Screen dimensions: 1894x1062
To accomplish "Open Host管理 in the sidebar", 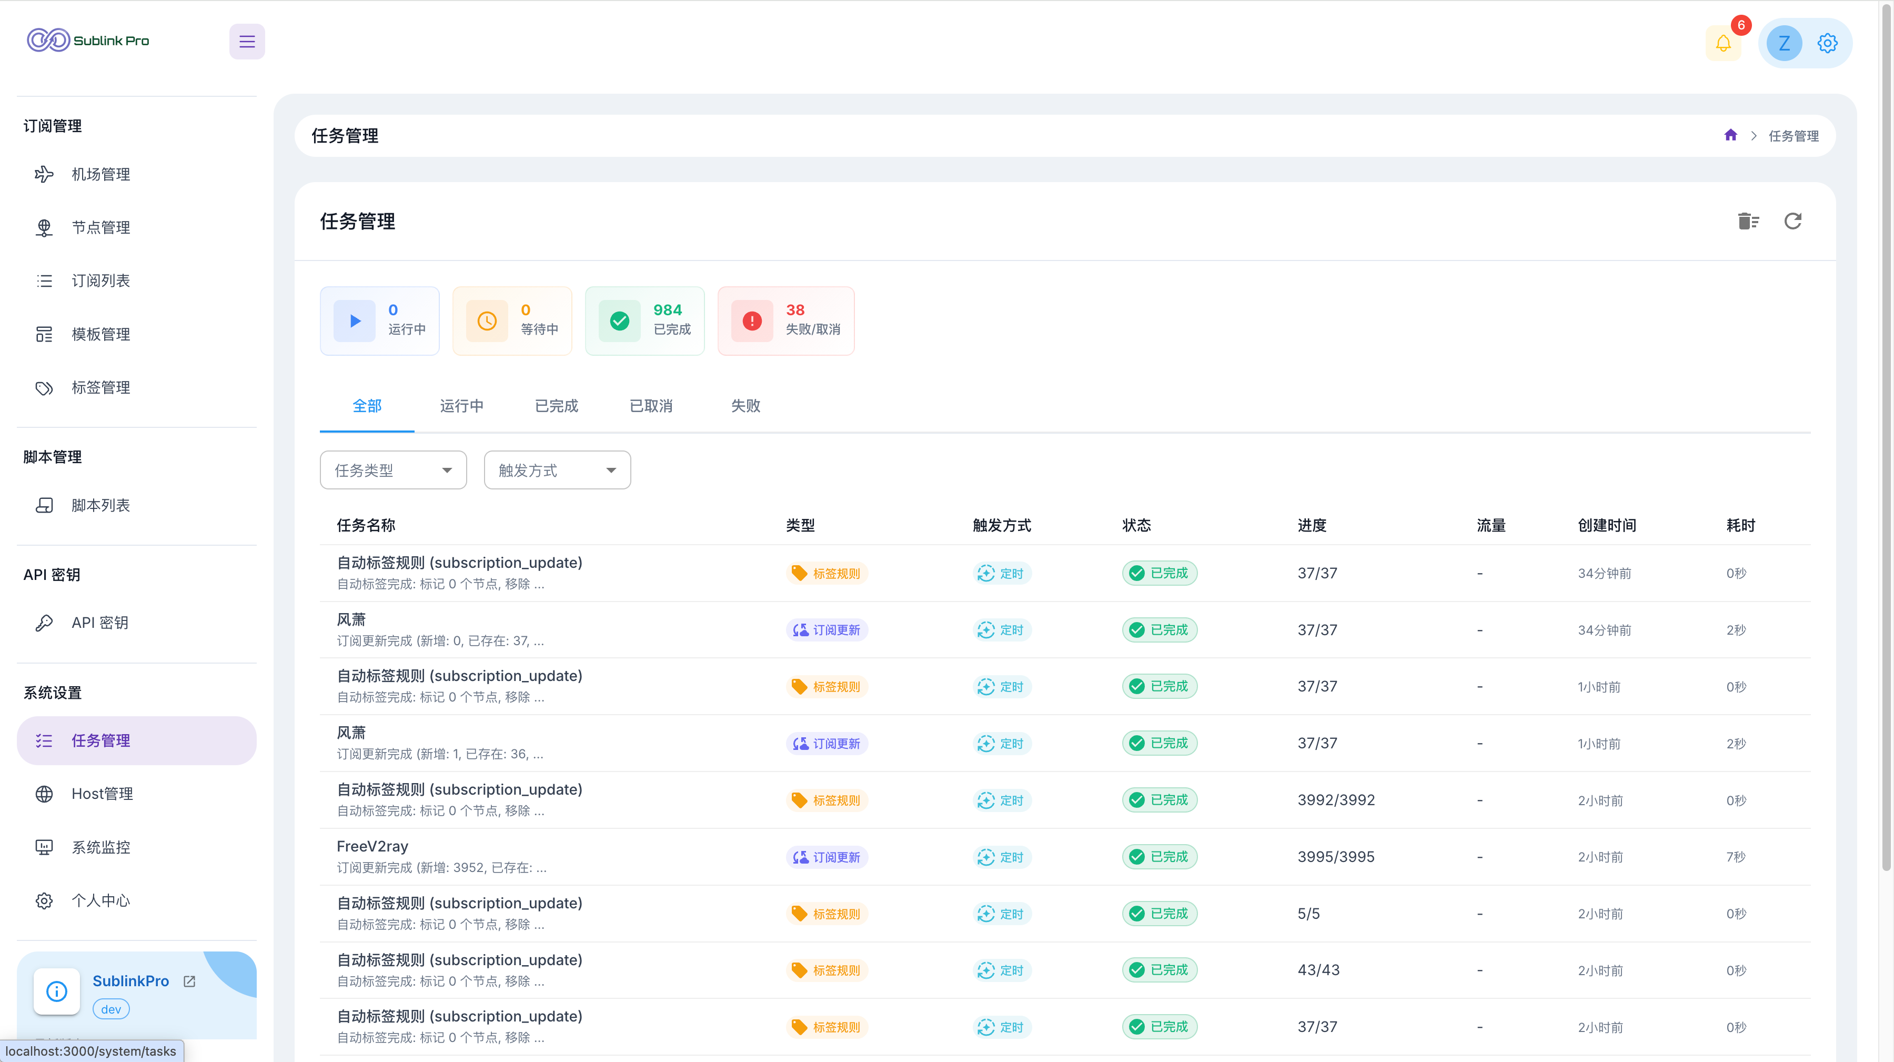I will tap(137, 794).
